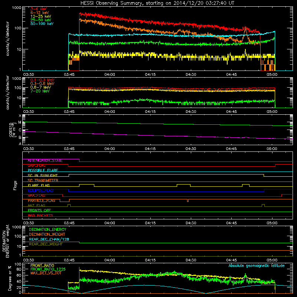Viewport: 297px width, 297px height.
Task: Click the 0.1-0.3 MeV legend entry
Action: (x=42, y=80)
